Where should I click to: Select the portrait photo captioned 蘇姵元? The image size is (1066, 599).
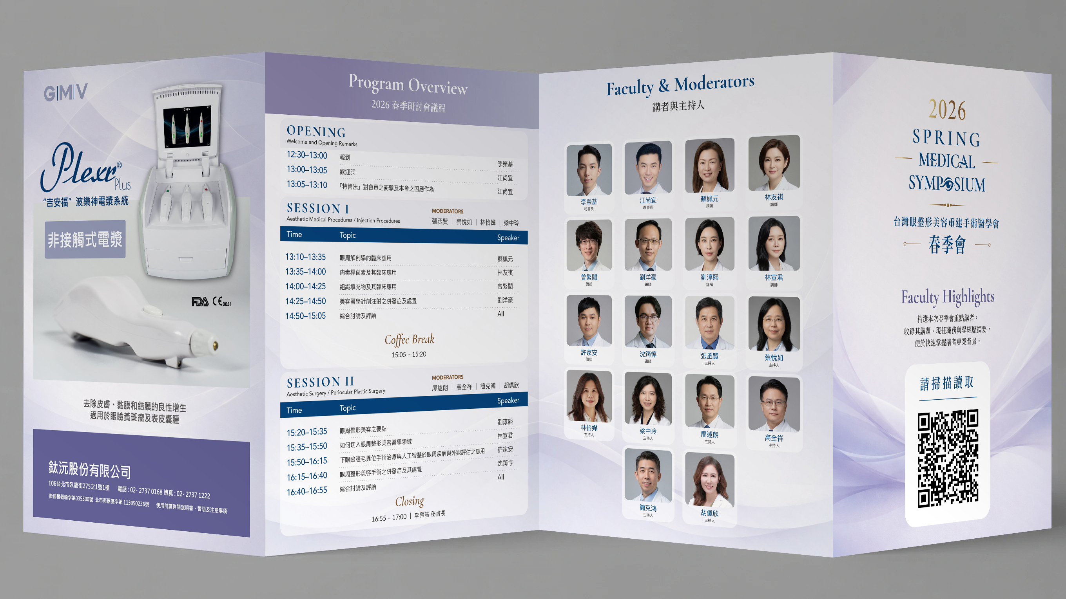click(710, 165)
